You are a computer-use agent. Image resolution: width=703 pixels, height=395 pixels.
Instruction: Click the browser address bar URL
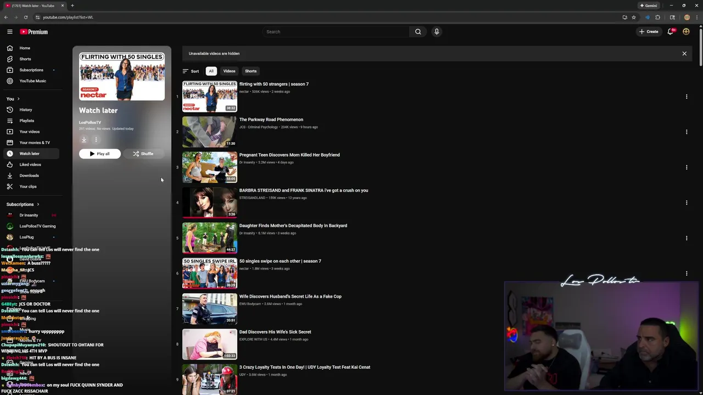coord(68,17)
